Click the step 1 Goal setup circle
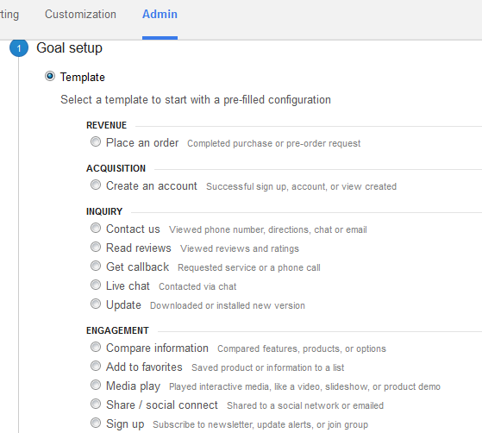The width and height of the screenshot is (482, 433). [19, 48]
